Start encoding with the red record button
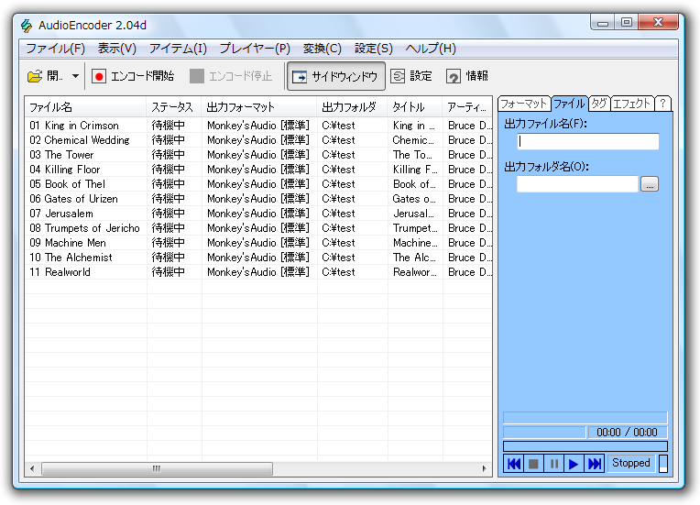 tap(133, 76)
